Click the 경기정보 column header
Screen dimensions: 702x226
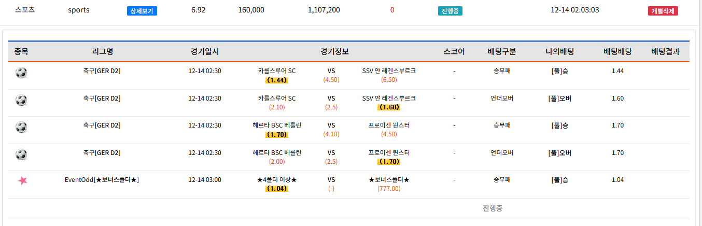click(334, 51)
